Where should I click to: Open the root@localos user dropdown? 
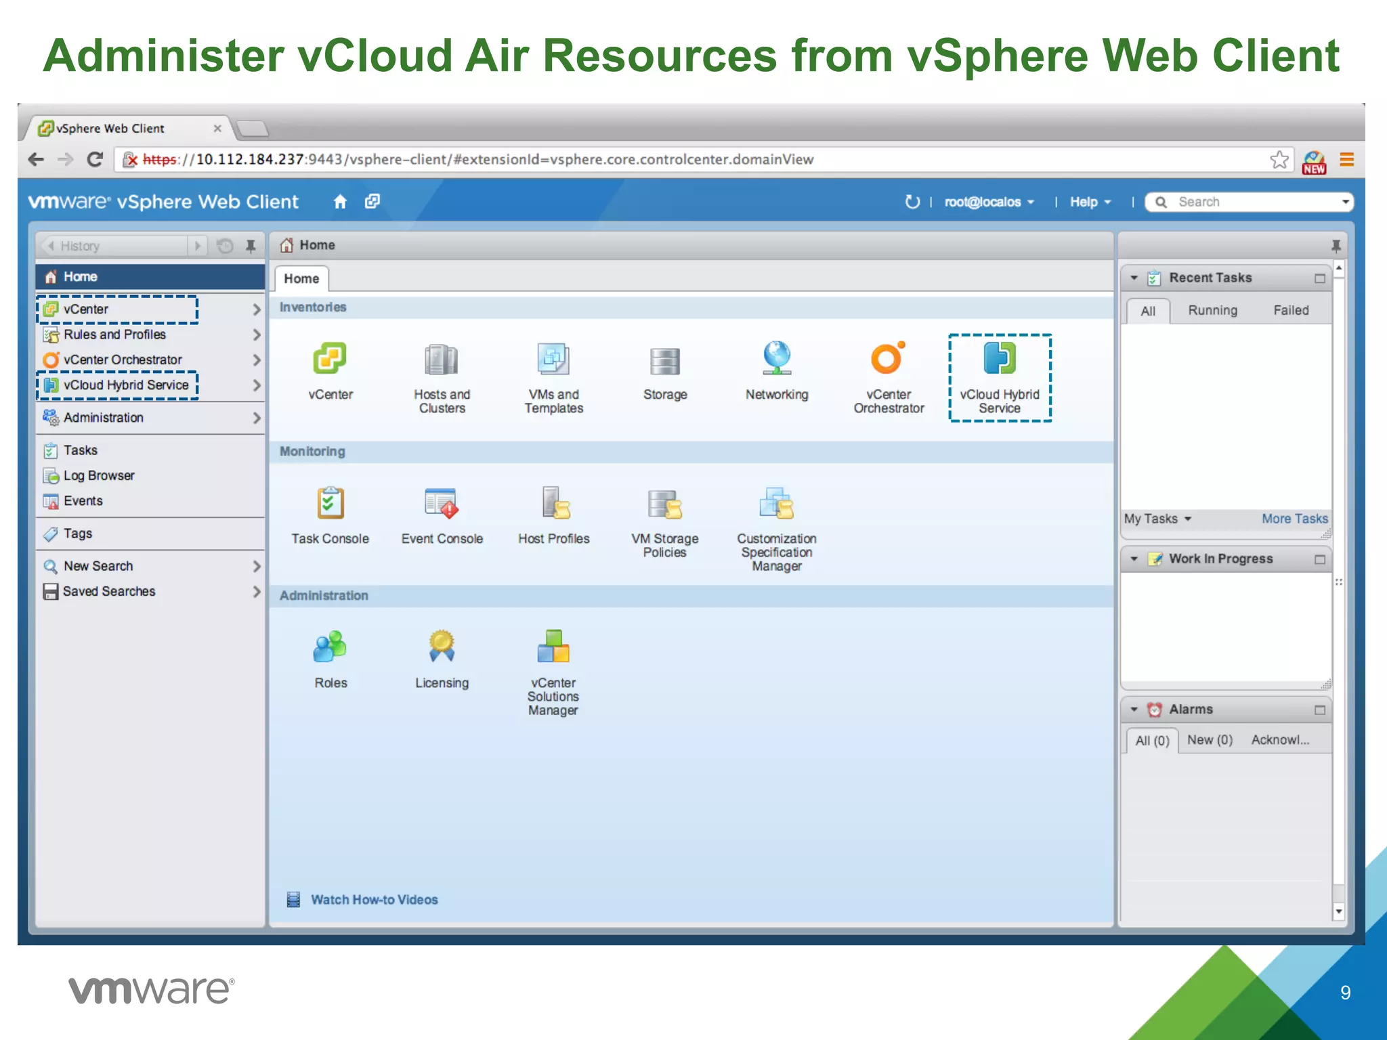[989, 202]
